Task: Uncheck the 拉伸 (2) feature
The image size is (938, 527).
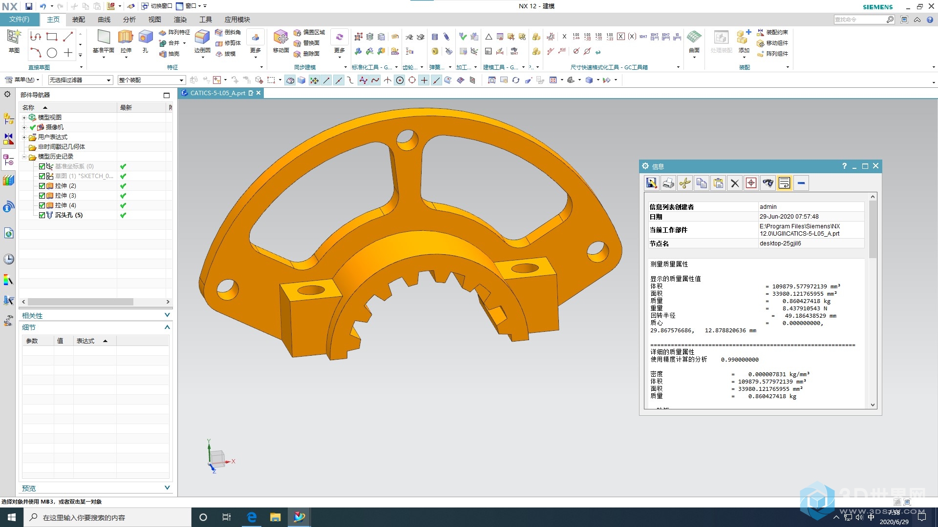Action: pos(42,186)
